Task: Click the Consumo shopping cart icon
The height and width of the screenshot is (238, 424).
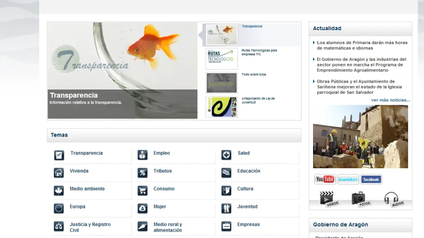Action: click(x=143, y=190)
